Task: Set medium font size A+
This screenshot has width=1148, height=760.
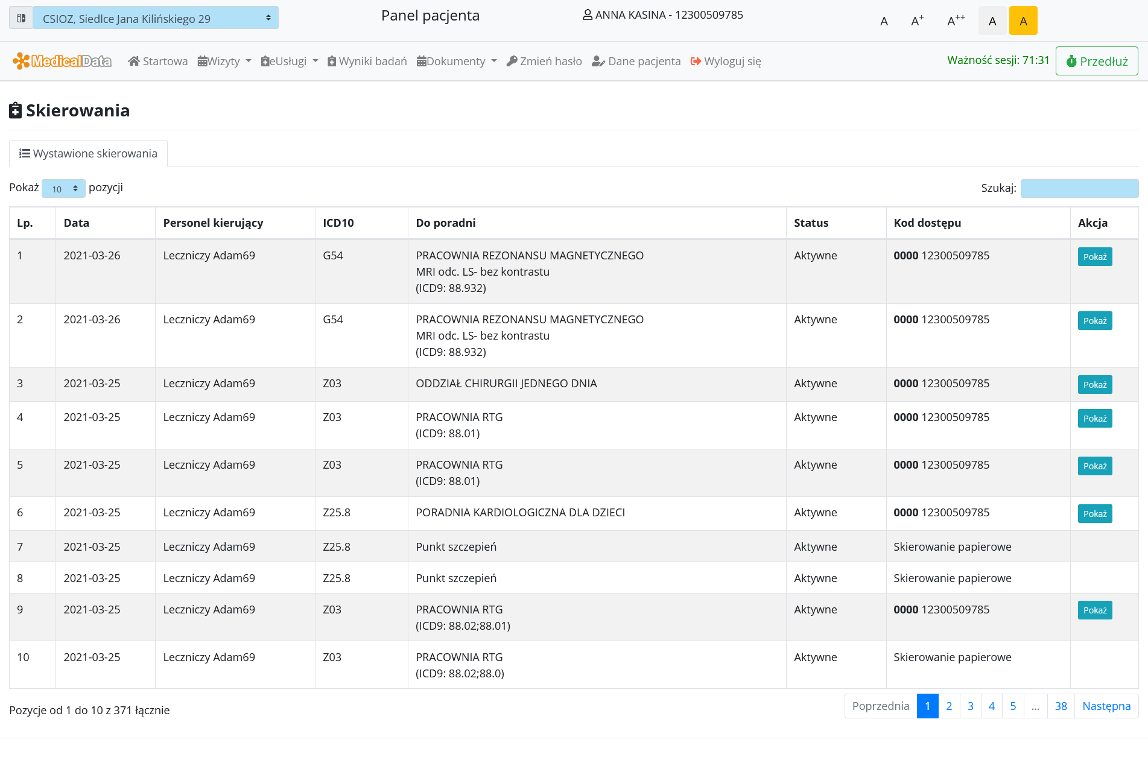Action: tap(917, 21)
